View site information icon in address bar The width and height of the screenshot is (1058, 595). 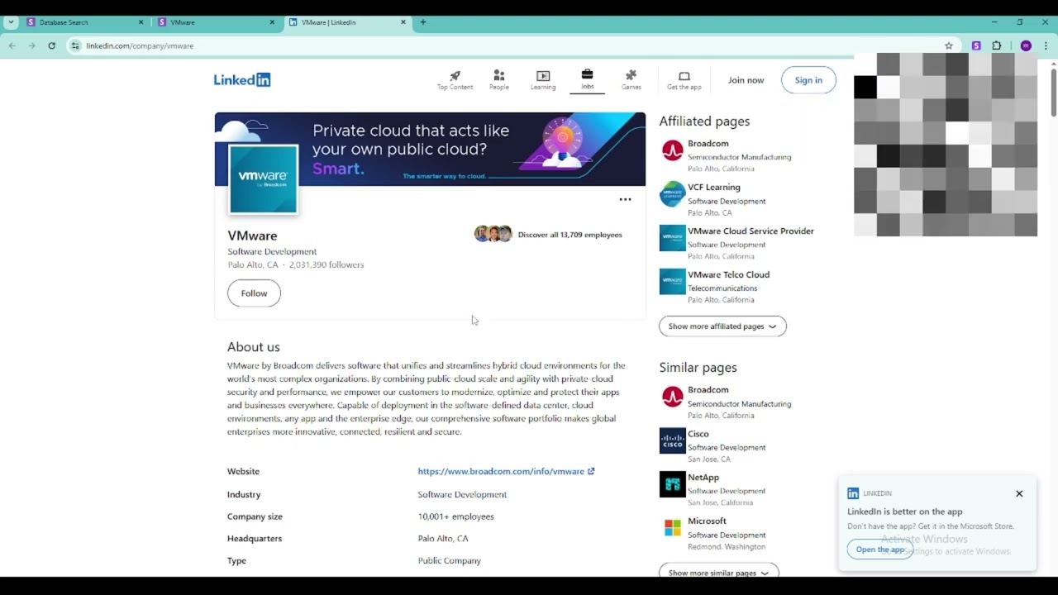click(x=75, y=45)
